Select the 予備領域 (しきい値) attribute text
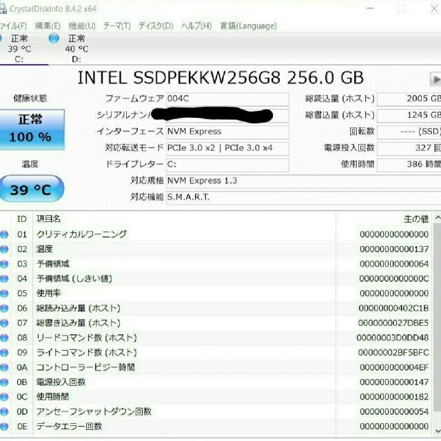Screen dimensions: 441x441 pos(74,278)
